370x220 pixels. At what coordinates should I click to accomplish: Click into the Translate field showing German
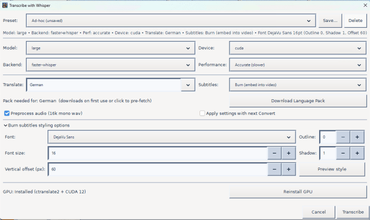pos(104,85)
